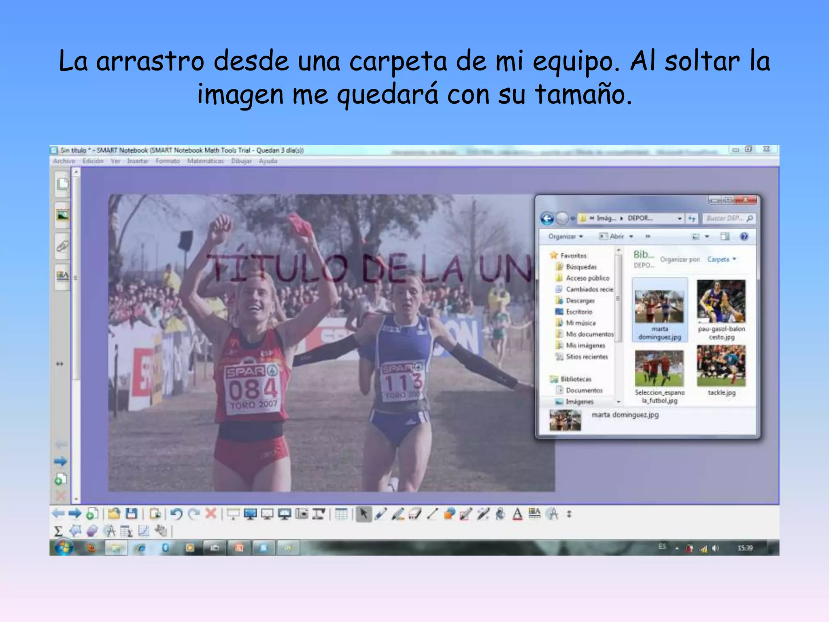This screenshot has width=829, height=622.
Task: Open the view options dropdown arrow
Action: pyautogui.click(x=707, y=236)
